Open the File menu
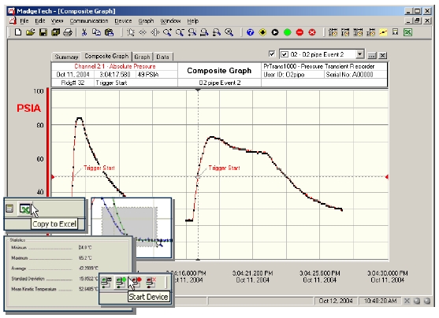439x318 pixels. click(x=24, y=21)
